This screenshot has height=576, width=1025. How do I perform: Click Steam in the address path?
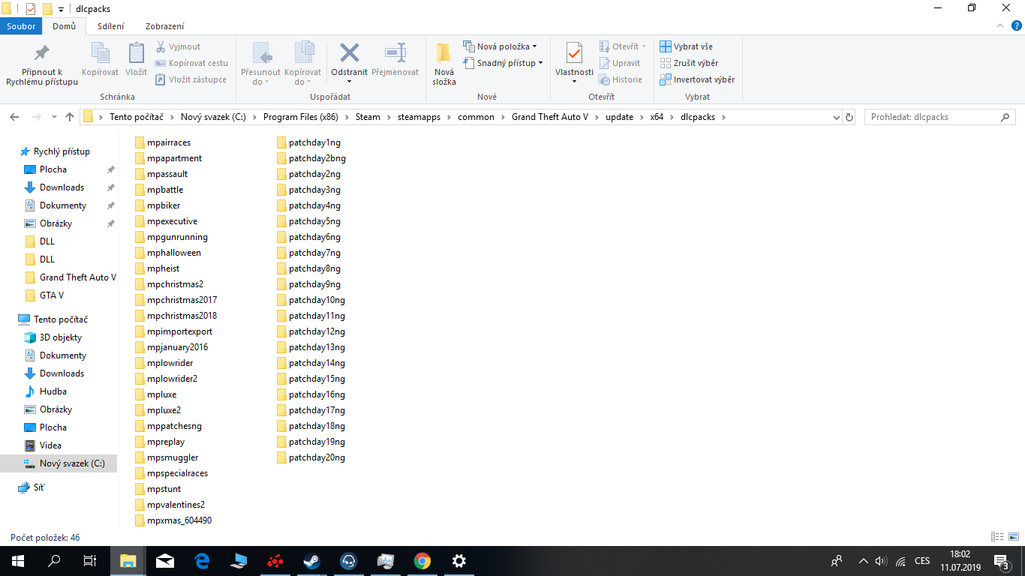coord(368,117)
